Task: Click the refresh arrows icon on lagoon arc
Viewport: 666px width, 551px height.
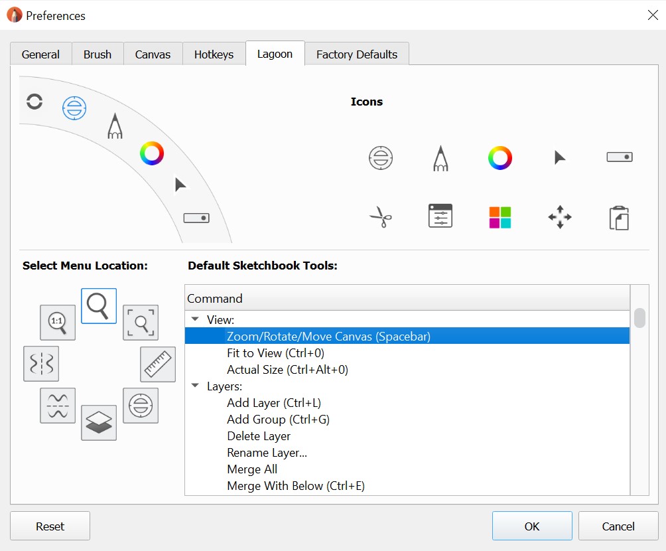Action: coord(34,102)
